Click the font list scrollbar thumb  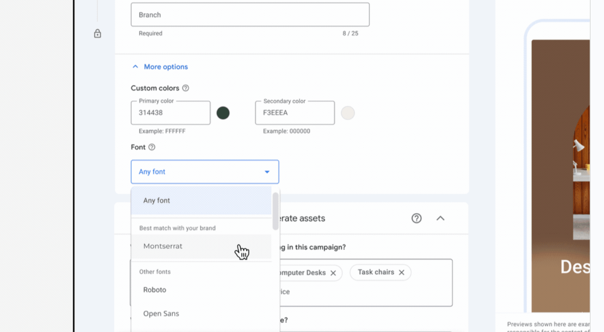tap(276, 211)
